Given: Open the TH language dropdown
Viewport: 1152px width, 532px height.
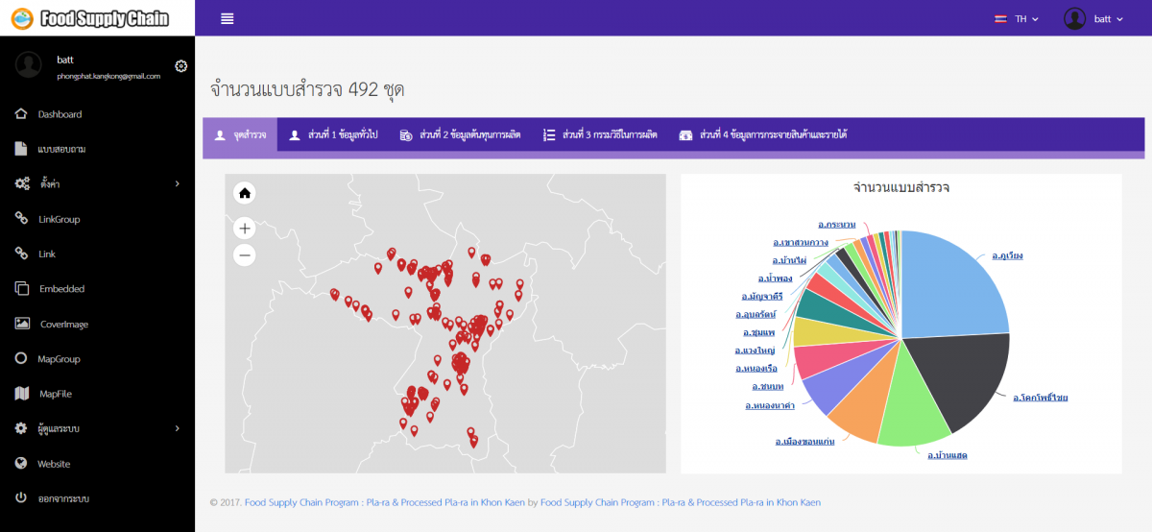Looking at the screenshot, I should (1018, 18).
